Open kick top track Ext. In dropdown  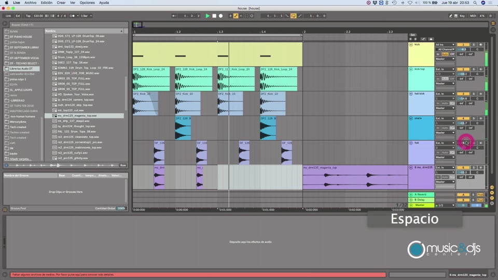point(445,69)
